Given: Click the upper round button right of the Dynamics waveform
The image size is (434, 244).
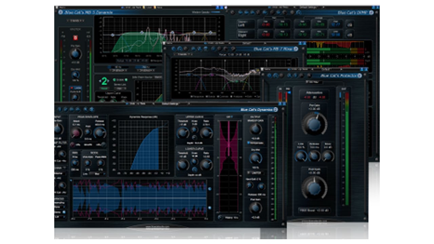Looking at the screenshot, I should 210,189.
